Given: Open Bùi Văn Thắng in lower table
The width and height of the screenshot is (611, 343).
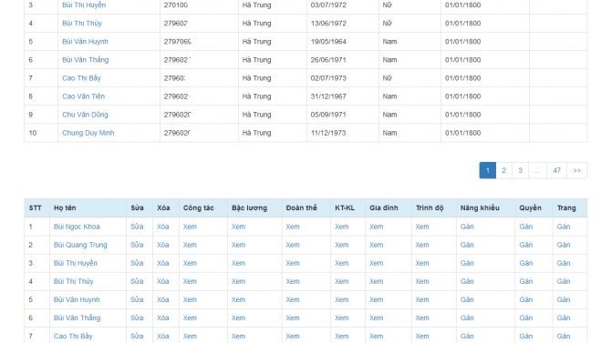Looking at the screenshot, I should (x=77, y=318).
